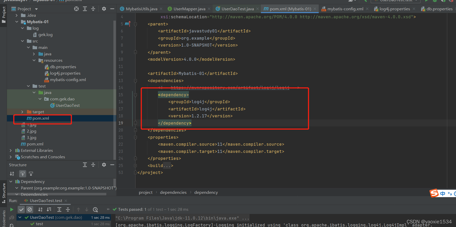
Task: Expand the .idea folder
Action: pos(17,15)
